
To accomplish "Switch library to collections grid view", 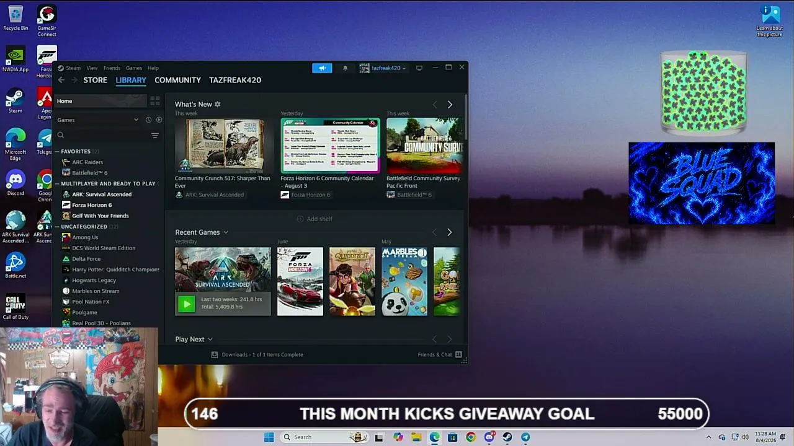I will [155, 100].
